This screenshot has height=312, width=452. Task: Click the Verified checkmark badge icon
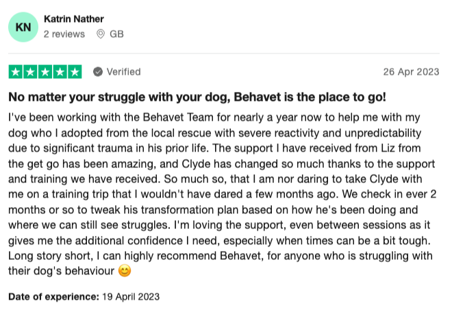point(98,72)
